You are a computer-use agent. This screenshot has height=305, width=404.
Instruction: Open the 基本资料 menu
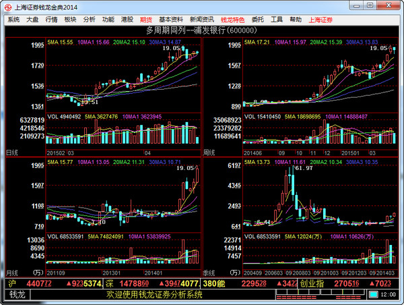coord(171,20)
